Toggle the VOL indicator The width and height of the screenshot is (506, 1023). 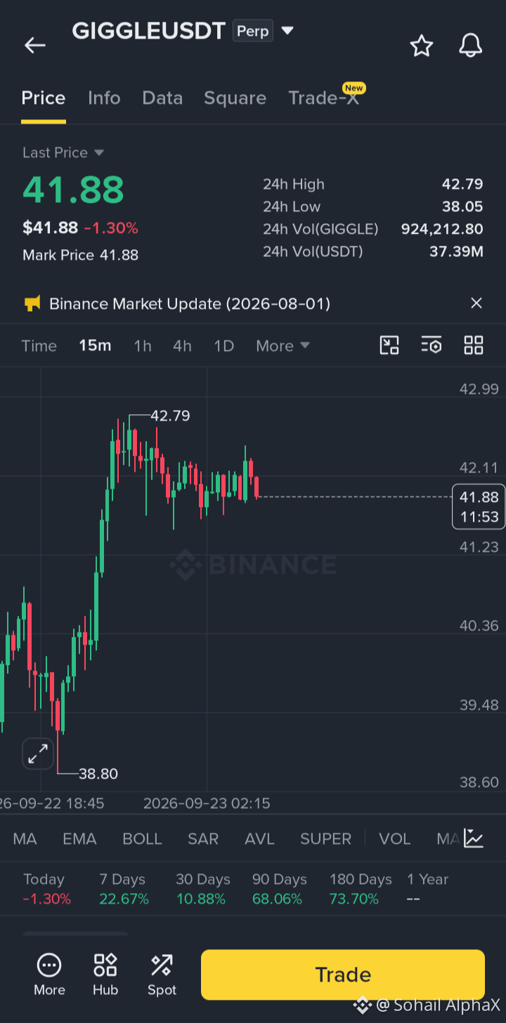tap(394, 838)
